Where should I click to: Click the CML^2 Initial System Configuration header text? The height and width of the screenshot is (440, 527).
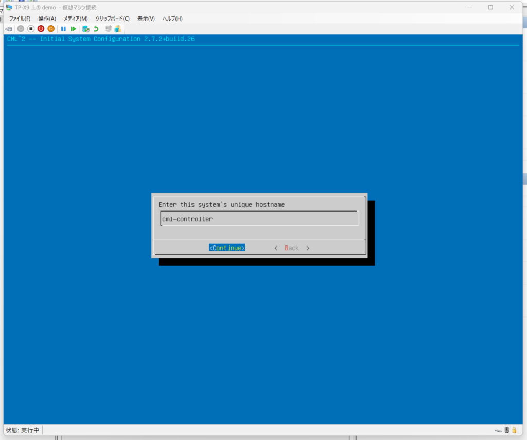coord(101,39)
